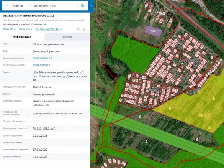The width and height of the screenshot is (224, 168).
Task: Open the План ЗУ link
Action: 10,29
